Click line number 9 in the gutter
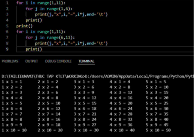 [7, 49]
